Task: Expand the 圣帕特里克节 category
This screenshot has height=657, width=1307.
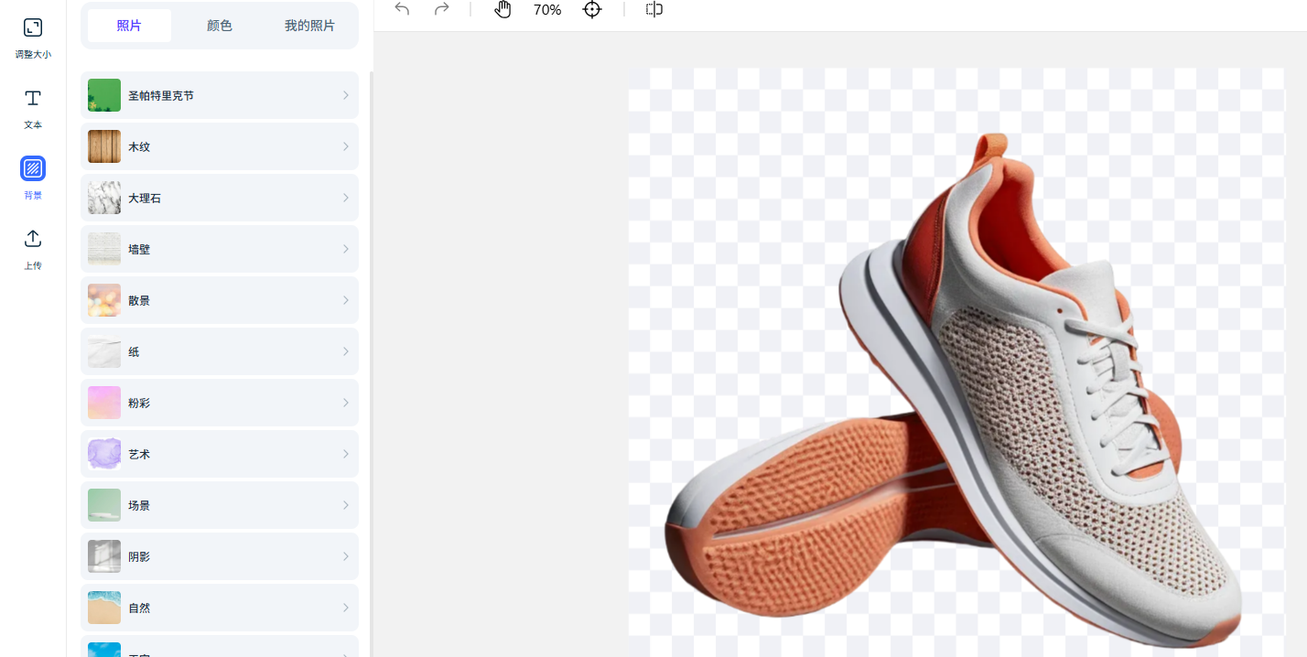Action: pyautogui.click(x=220, y=95)
